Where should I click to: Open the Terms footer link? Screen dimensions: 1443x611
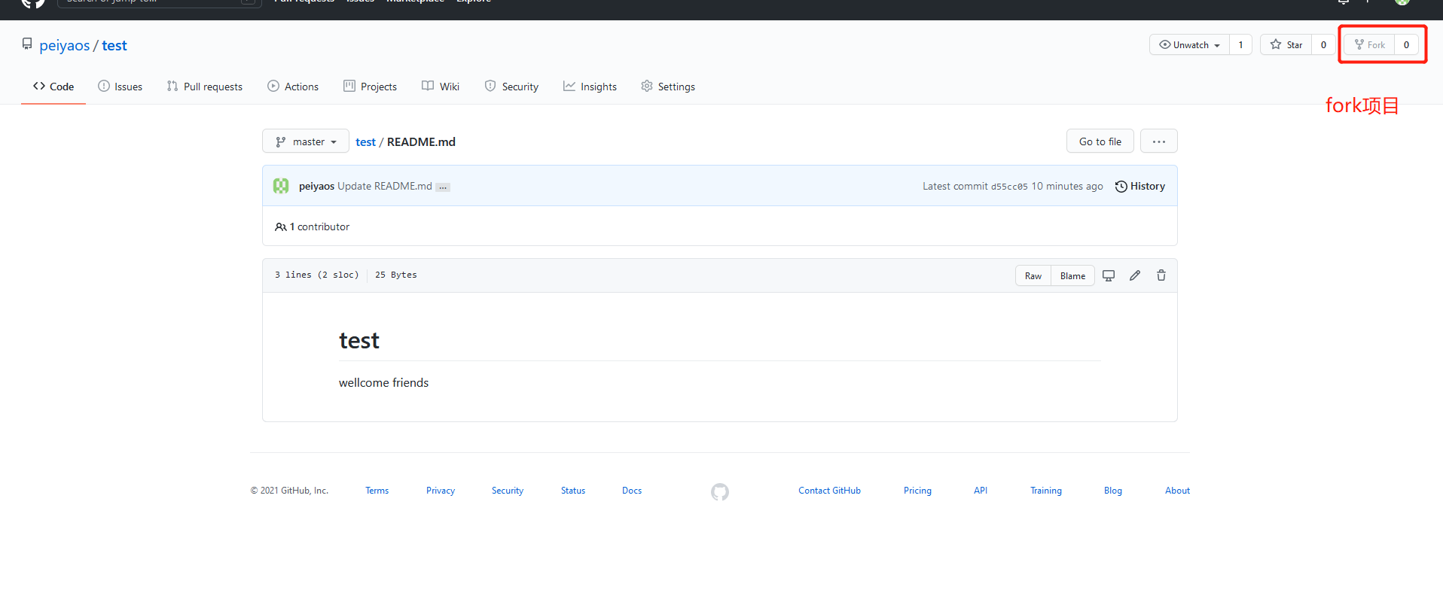(x=377, y=491)
